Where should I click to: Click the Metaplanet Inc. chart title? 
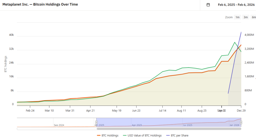(x=40, y=4)
